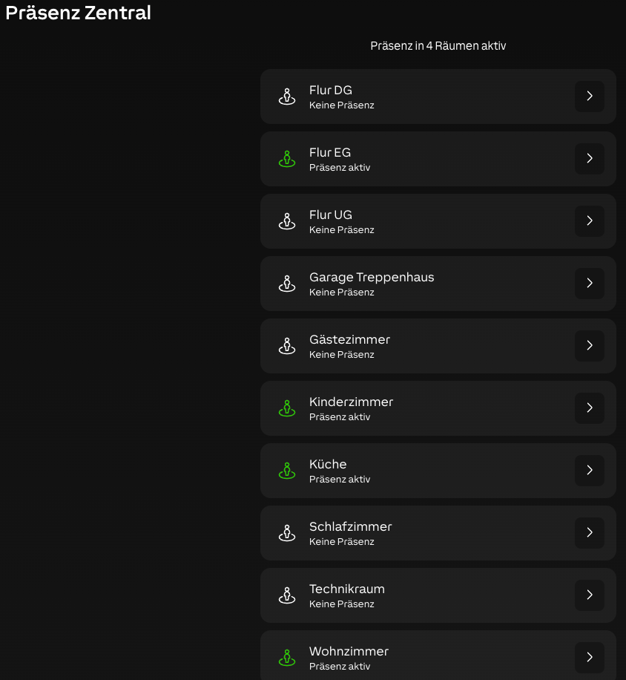Select the Schlafzimmer room label
The image size is (626, 680).
(x=350, y=527)
